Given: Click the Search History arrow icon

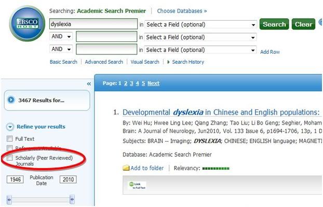Looking at the screenshot, I should point(168,62).
